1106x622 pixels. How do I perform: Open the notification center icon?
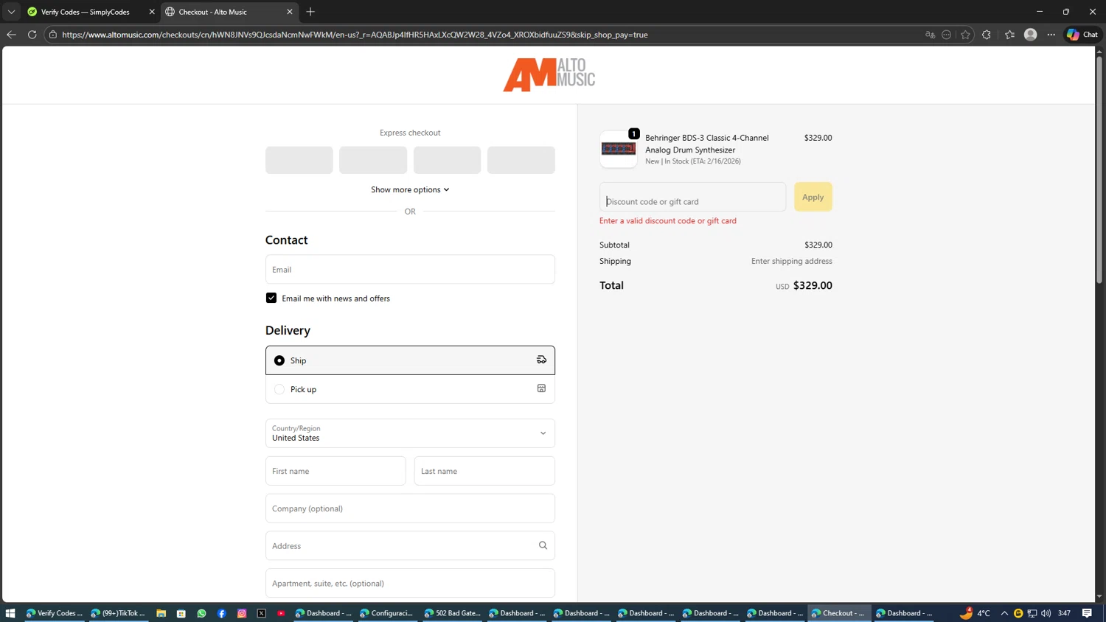pyautogui.click(x=1087, y=613)
